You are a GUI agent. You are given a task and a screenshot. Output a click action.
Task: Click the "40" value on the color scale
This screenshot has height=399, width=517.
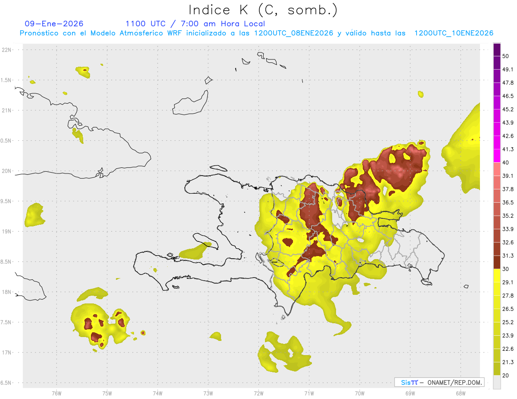pos(506,163)
